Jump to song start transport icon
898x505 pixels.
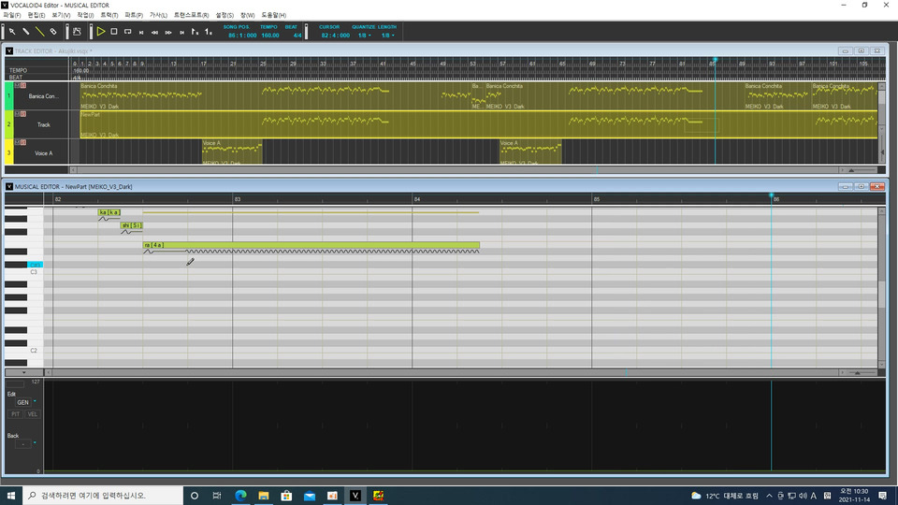point(141,33)
